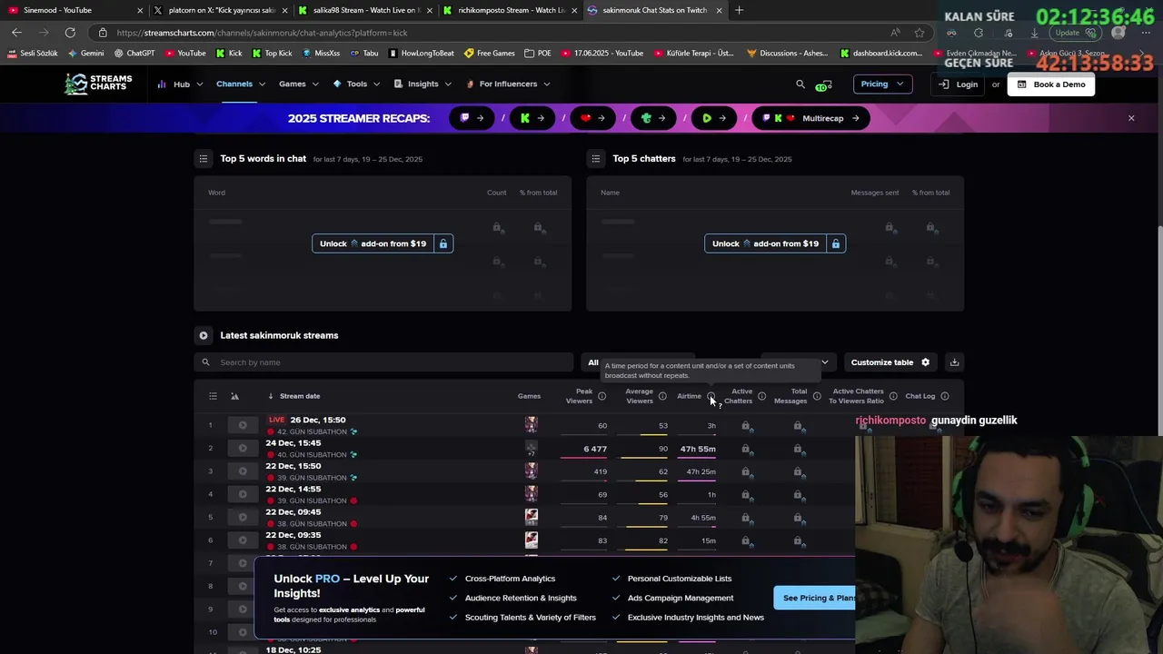1163x654 pixels.
Task: Switch to Sinemood - YouTube browser tab
Action: 75,10
